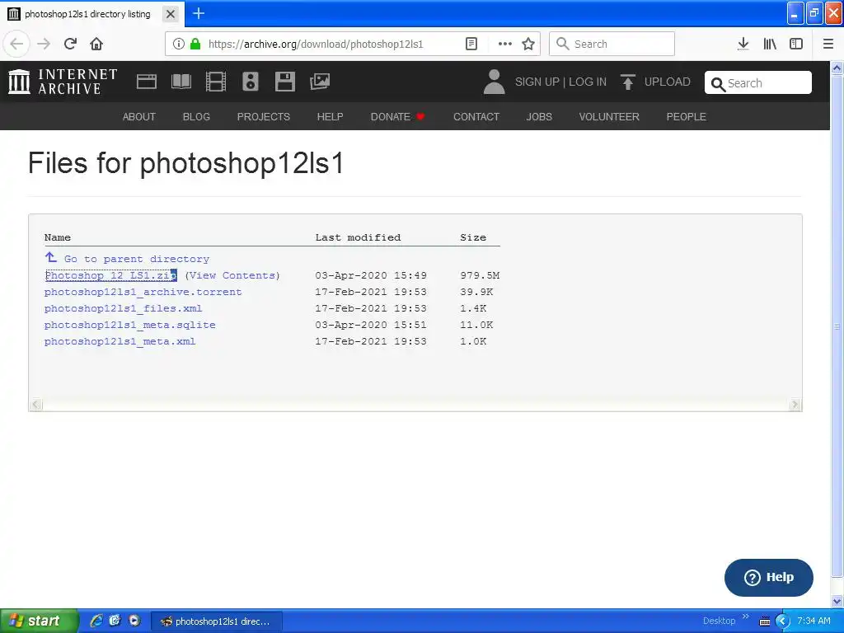This screenshot has width=844, height=633.
Task: Click the listing horizontal scrollbar left arrow
Action: [x=36, y=405]
